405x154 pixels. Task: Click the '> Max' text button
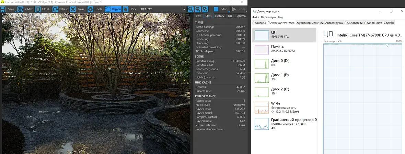(x=28, y=9)
